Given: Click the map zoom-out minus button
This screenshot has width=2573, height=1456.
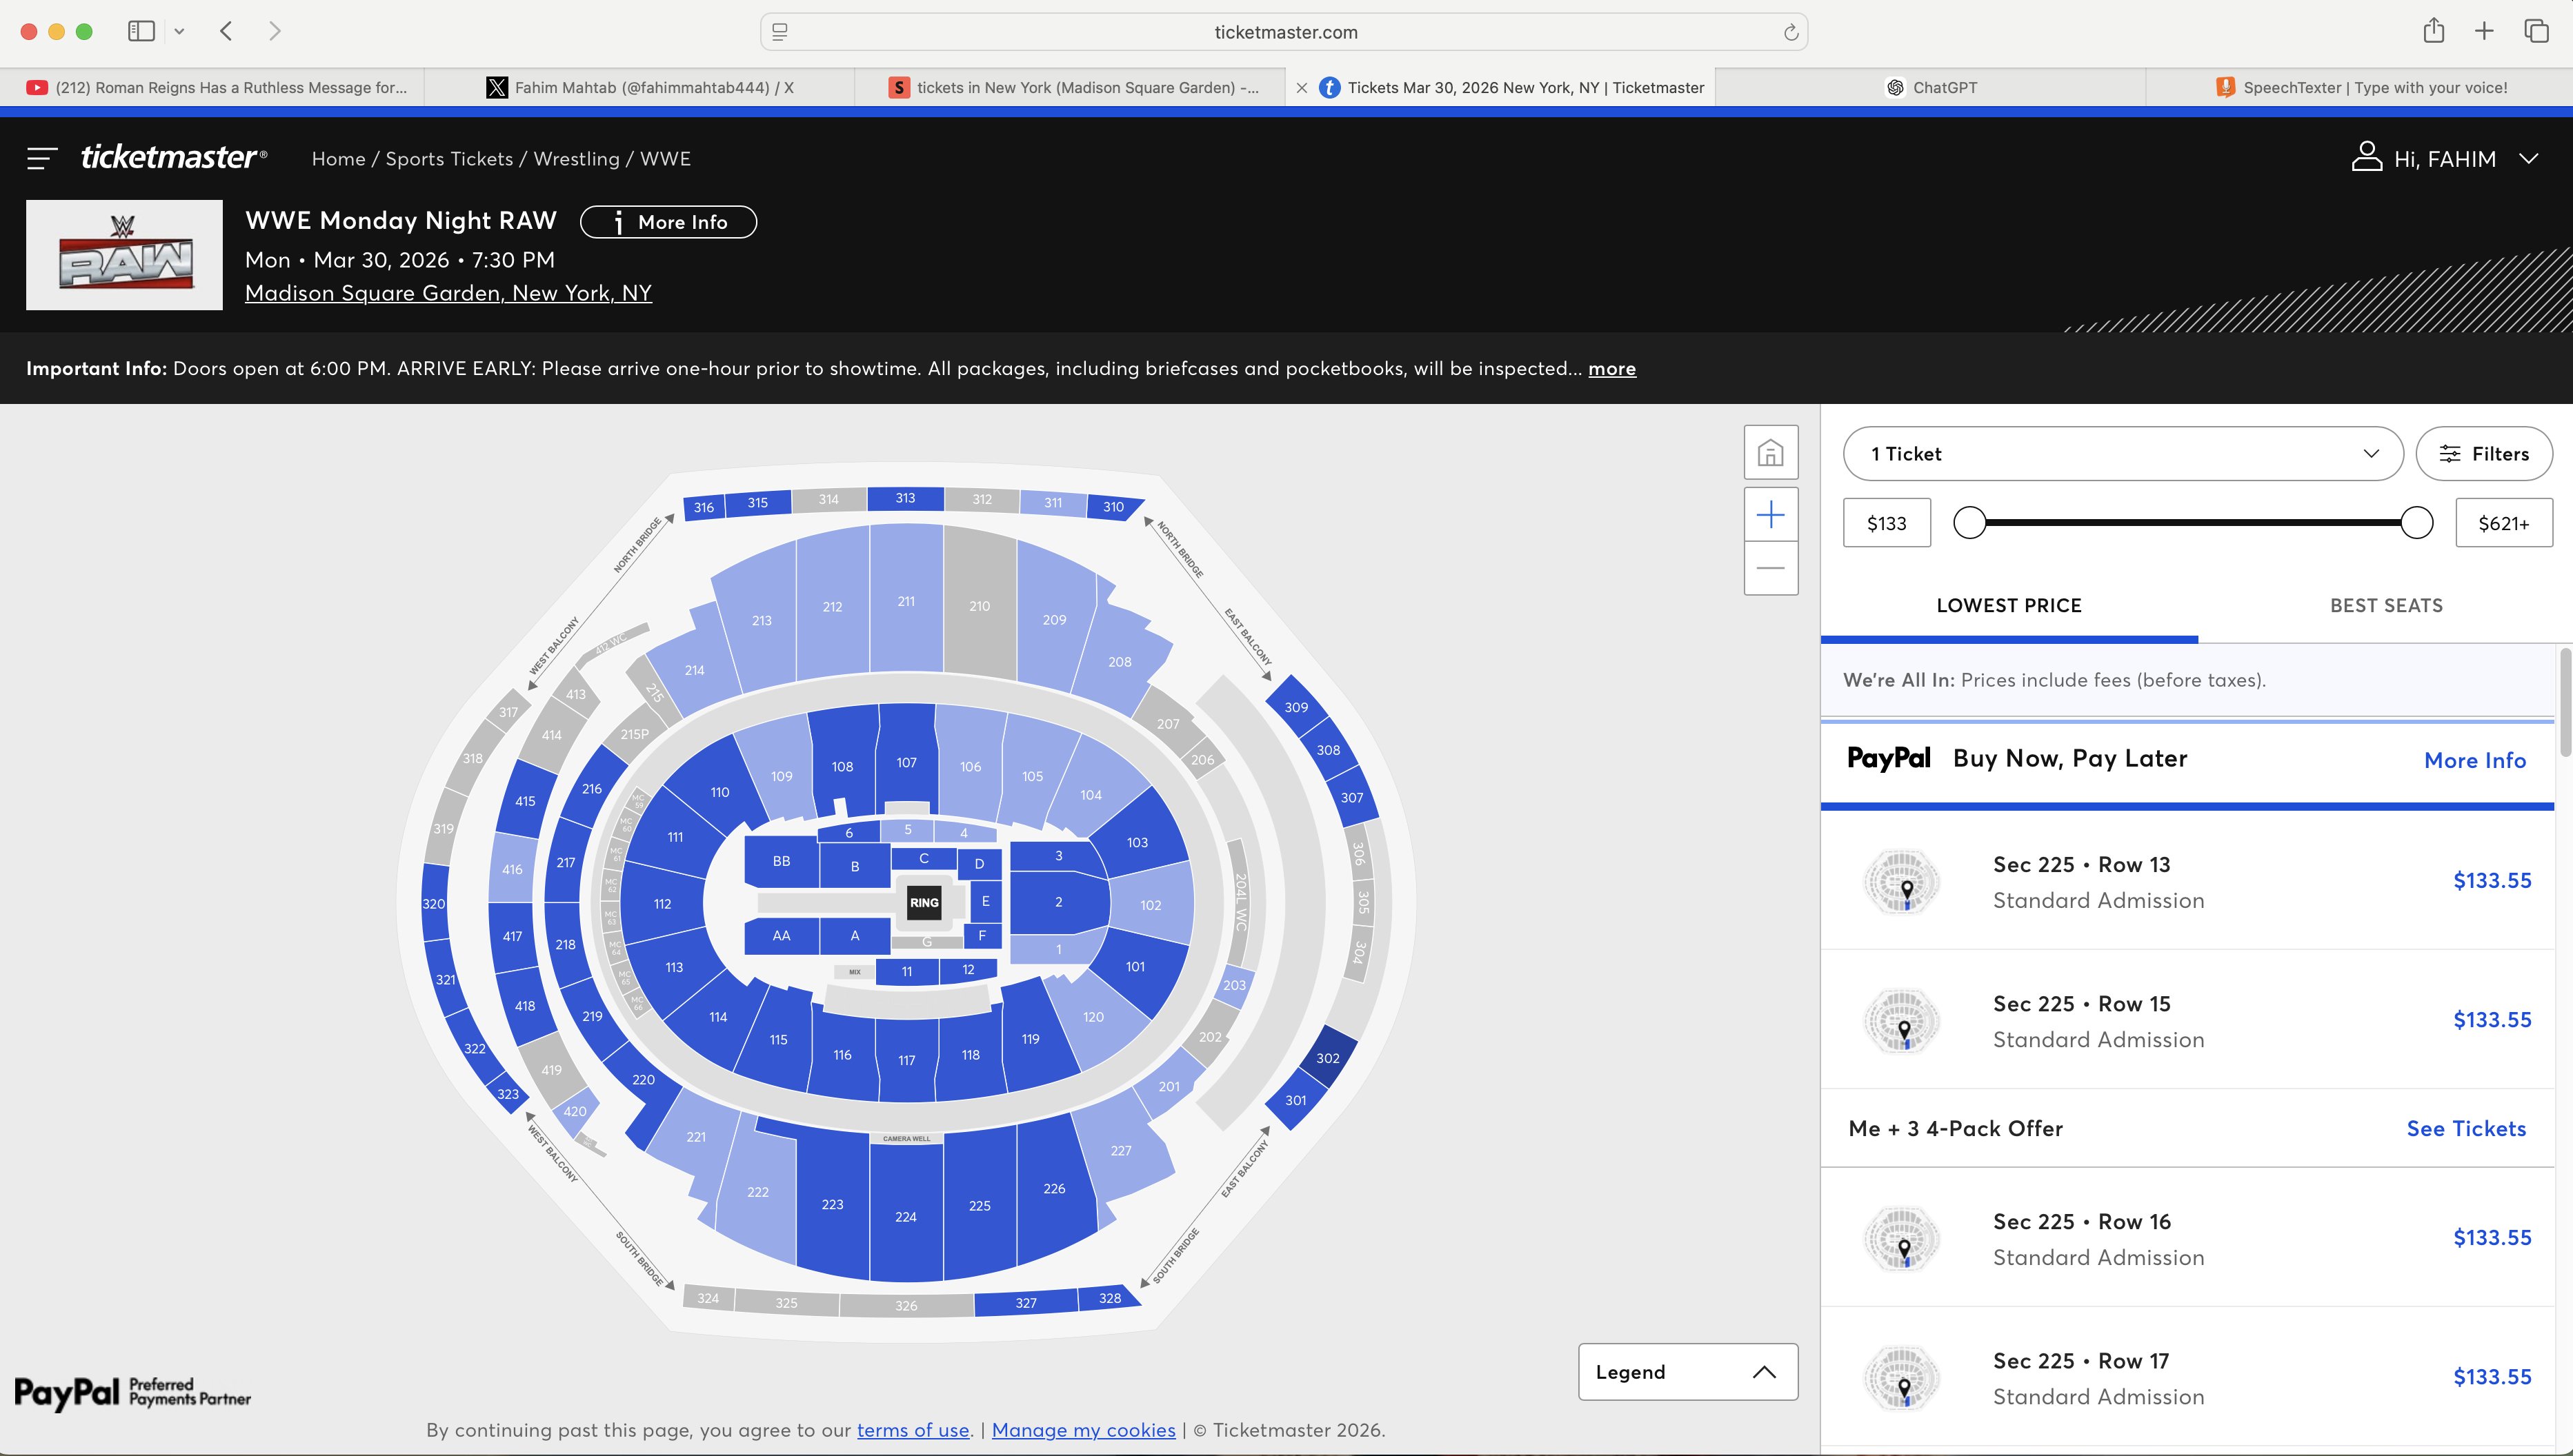Looking at the screenshot, I should [1769, 568].
